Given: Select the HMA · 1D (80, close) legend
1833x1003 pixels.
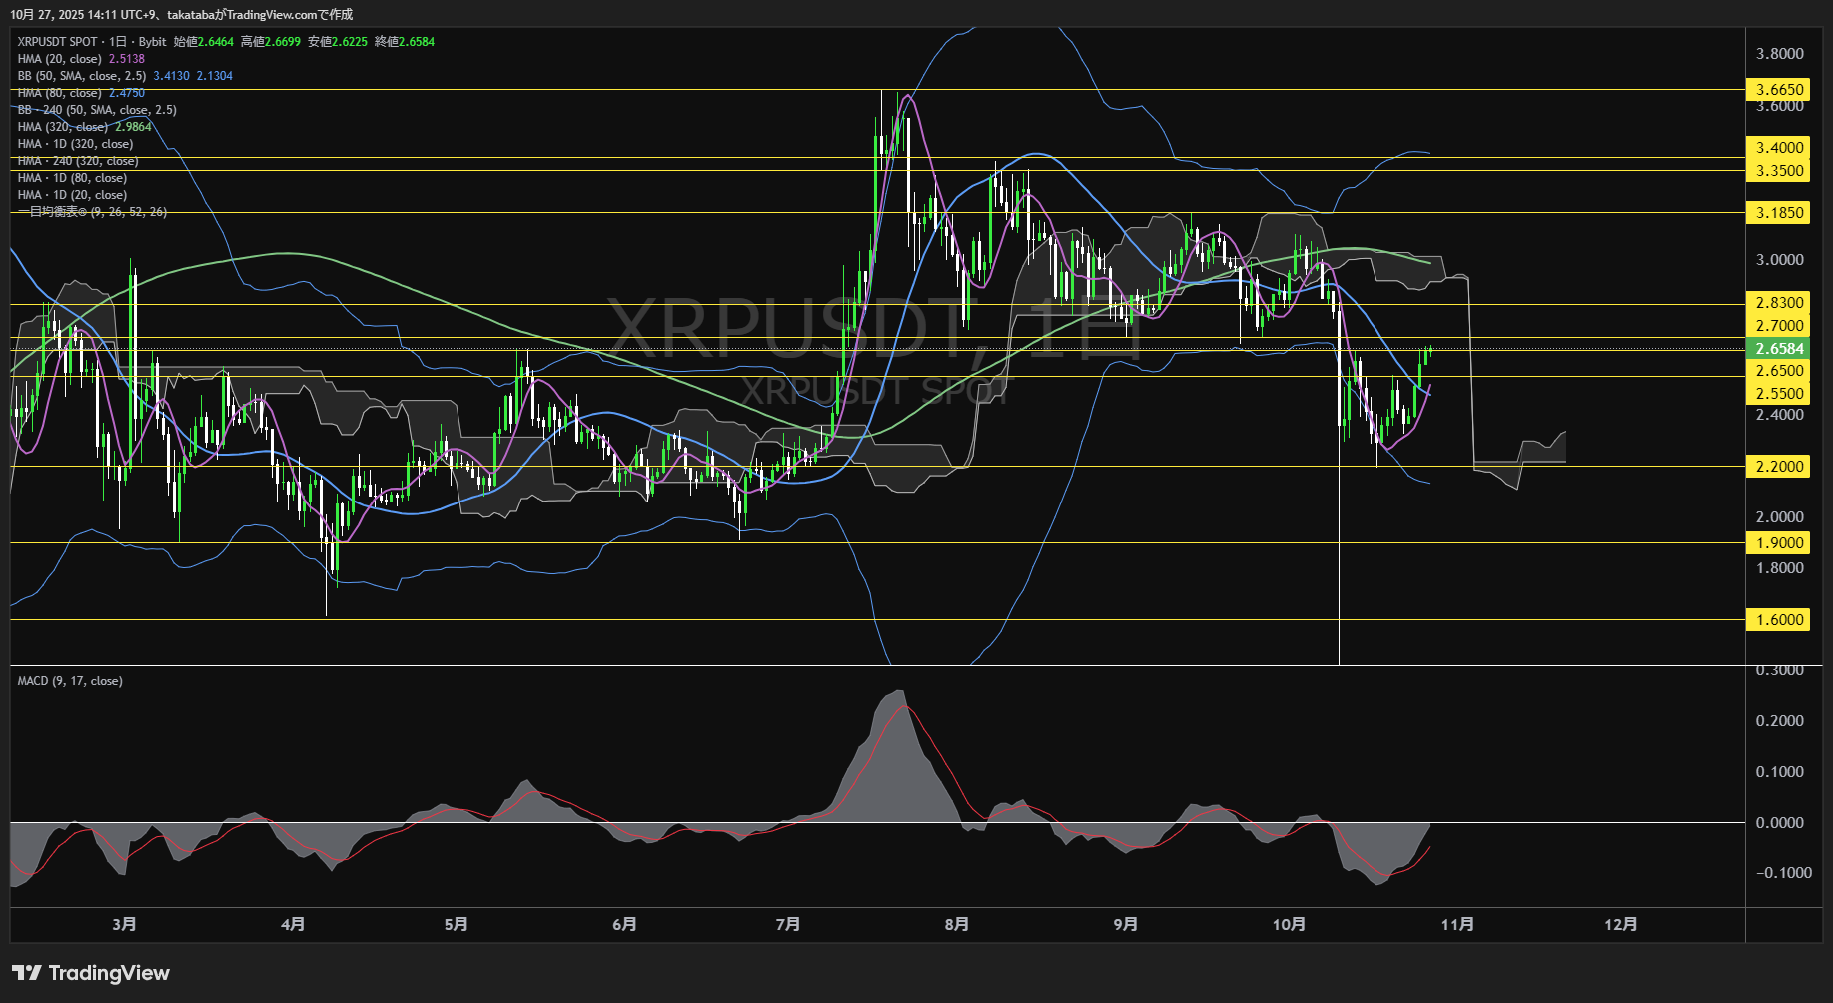Looking at the screenshot, I should [72, 178].
